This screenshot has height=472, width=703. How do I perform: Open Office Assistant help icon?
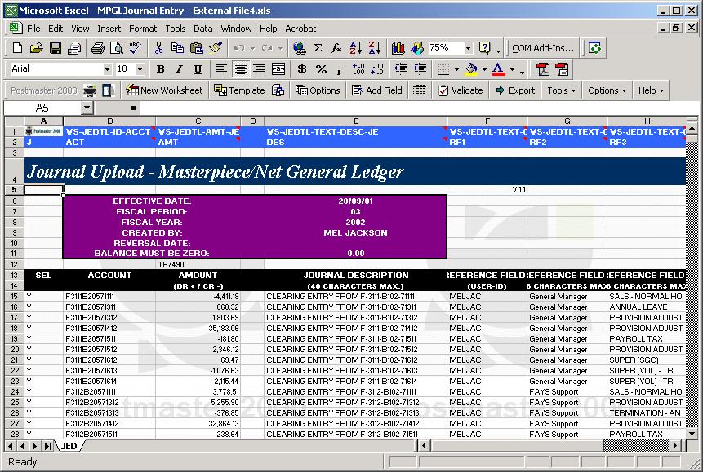click(x=485, y=48)
